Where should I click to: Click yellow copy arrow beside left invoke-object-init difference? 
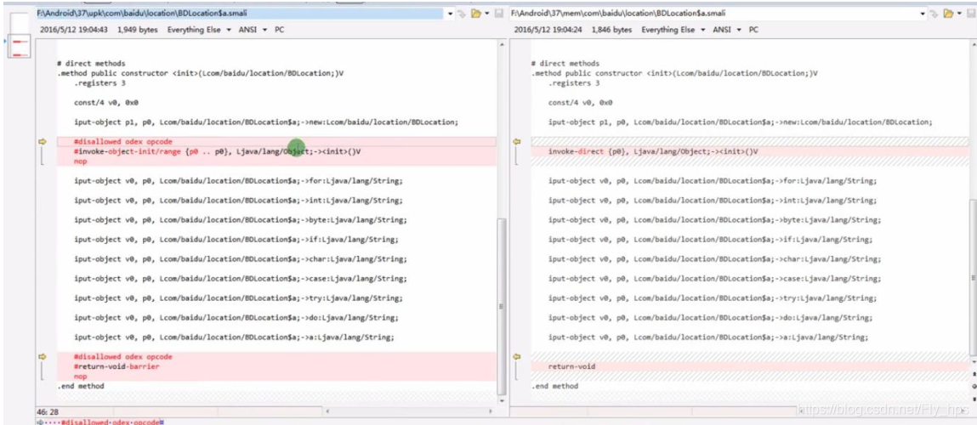[x=43, y=142]
